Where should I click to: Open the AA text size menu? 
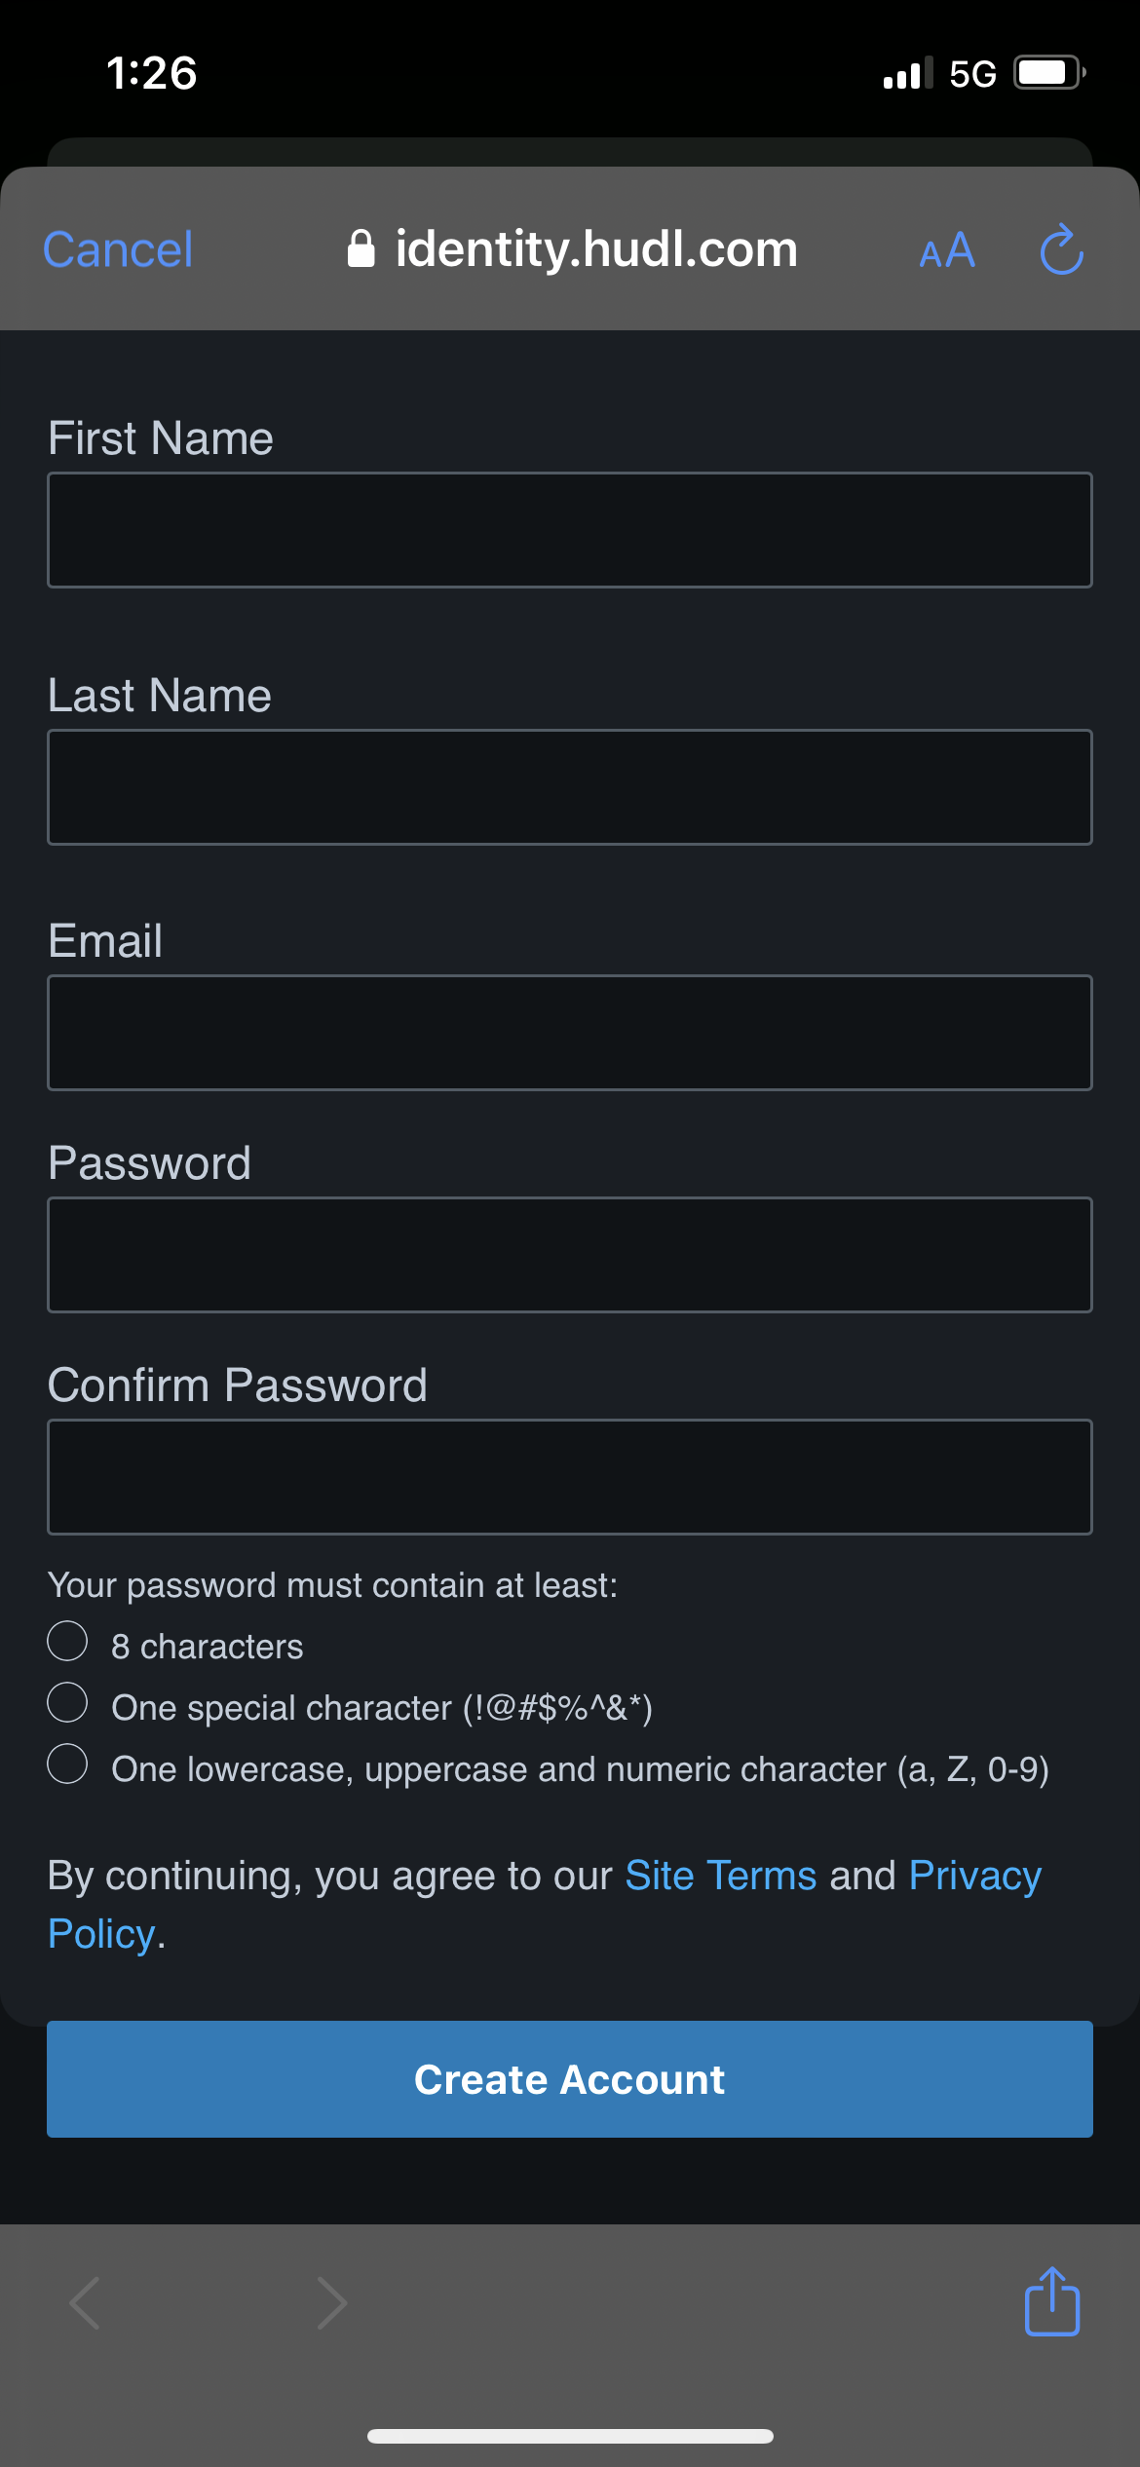pyautogui.click(x=947, y=250)
